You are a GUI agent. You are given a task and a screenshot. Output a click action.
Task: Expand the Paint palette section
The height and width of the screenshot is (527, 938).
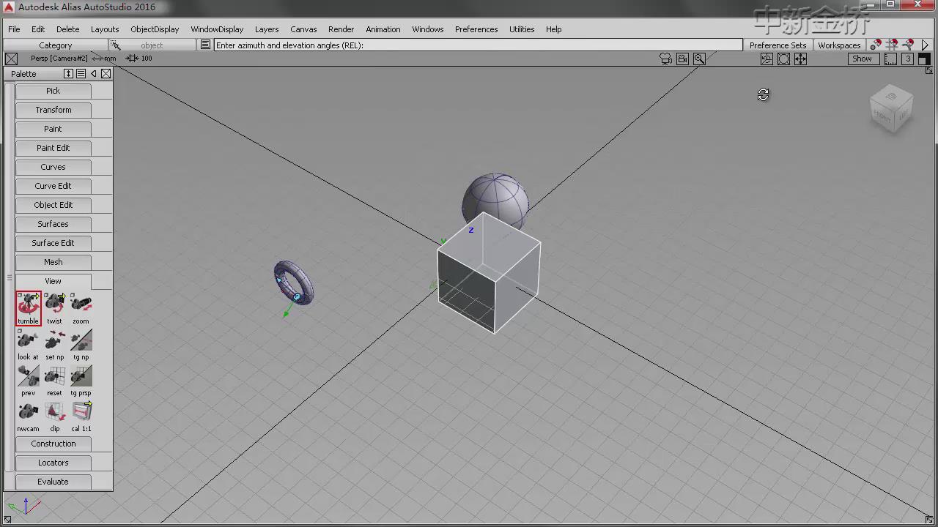tap(53, 129)
